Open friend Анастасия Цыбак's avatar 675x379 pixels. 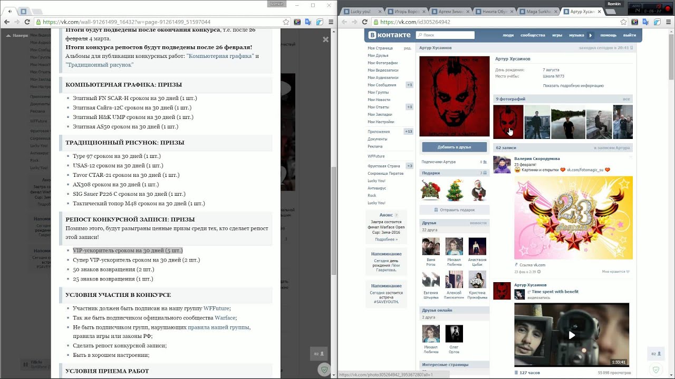477,246
